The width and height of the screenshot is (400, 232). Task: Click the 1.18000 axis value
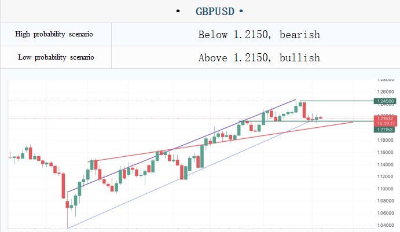click(386, 140)
